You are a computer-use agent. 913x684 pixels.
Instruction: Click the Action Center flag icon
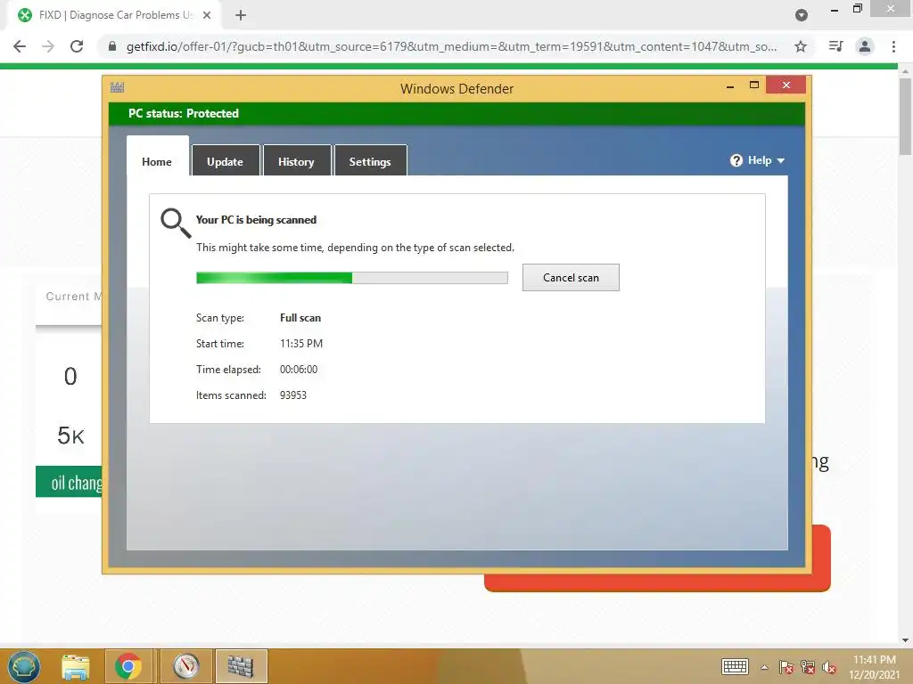tap(786, 667)
